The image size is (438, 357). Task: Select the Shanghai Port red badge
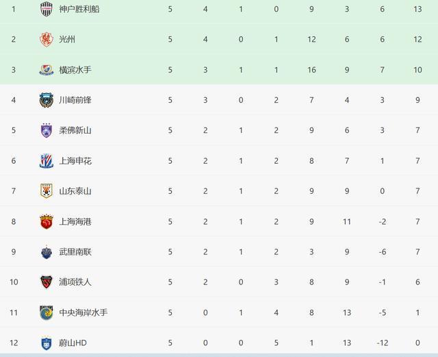[47, 221]
